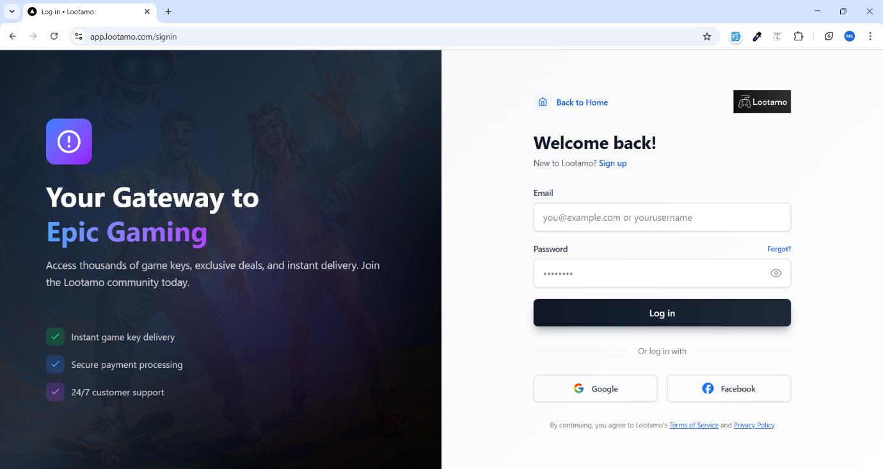Click the Lootamo logo
Viewport: 883px width, 469px height.
coord(762,102)
